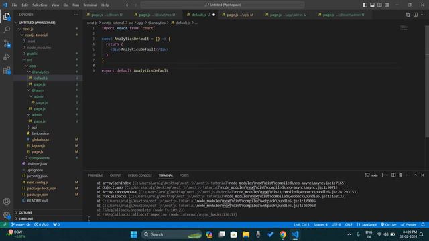
Task: Kill terminal with the trash icon
Action: click(401, 175)
